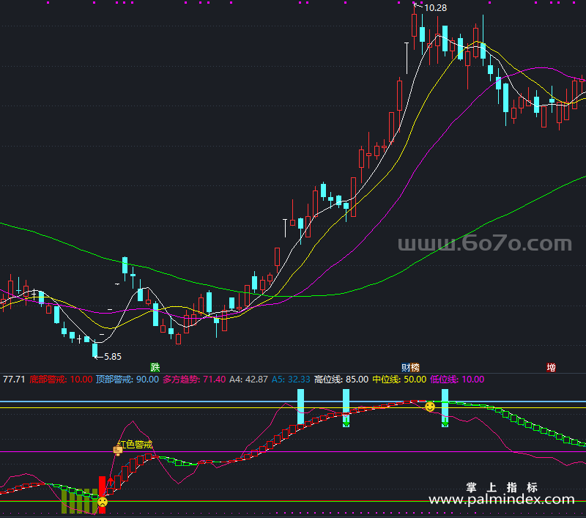This screenshot has height=518, width=586.
Task: Click the yellow smiley face on the indicator
Action: tap(430, 407)
